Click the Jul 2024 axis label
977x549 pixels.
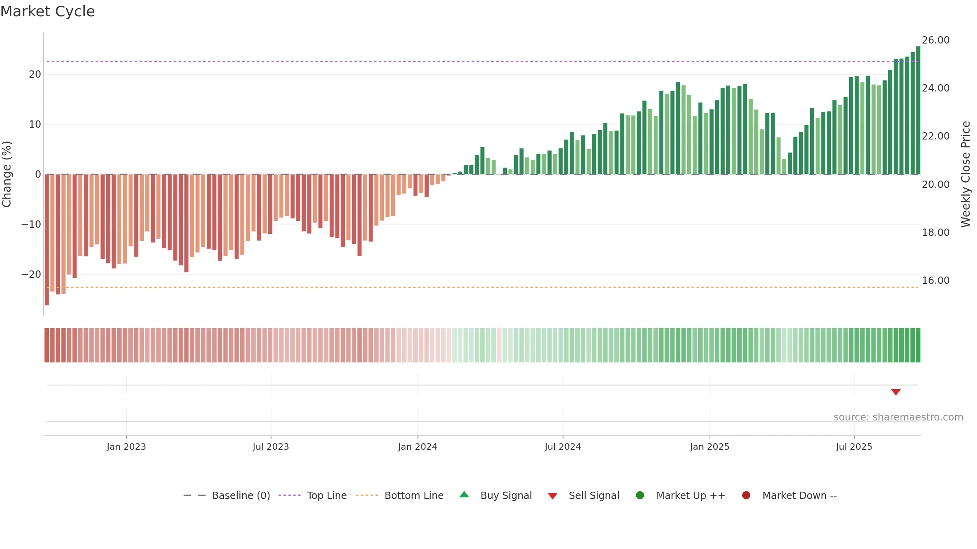pyautogui.click(x=563, y=447)
